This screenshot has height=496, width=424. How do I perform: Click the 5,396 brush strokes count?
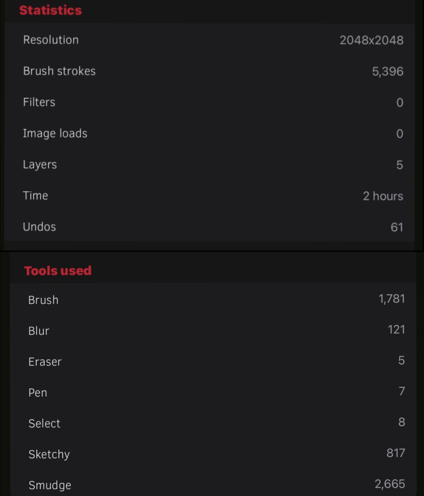pyautogui.click(x=388, y=72)
